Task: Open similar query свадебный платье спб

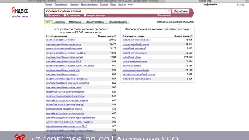Action: (134, 48)
